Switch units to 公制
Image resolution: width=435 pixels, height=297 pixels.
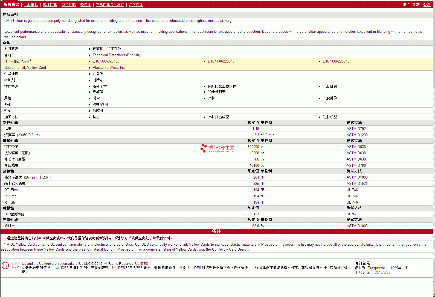(427, 5)
